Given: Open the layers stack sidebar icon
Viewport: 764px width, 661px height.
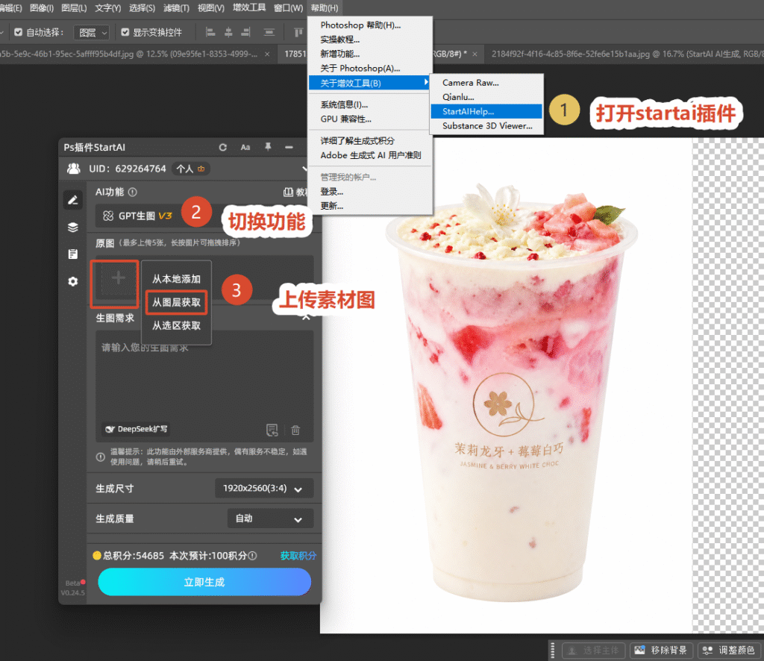Looking at the screenshot, I should (72, 227).
